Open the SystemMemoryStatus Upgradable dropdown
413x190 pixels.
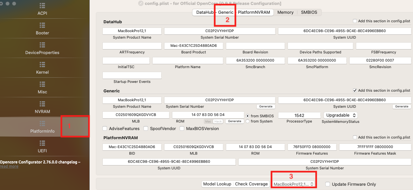[340, 115]
